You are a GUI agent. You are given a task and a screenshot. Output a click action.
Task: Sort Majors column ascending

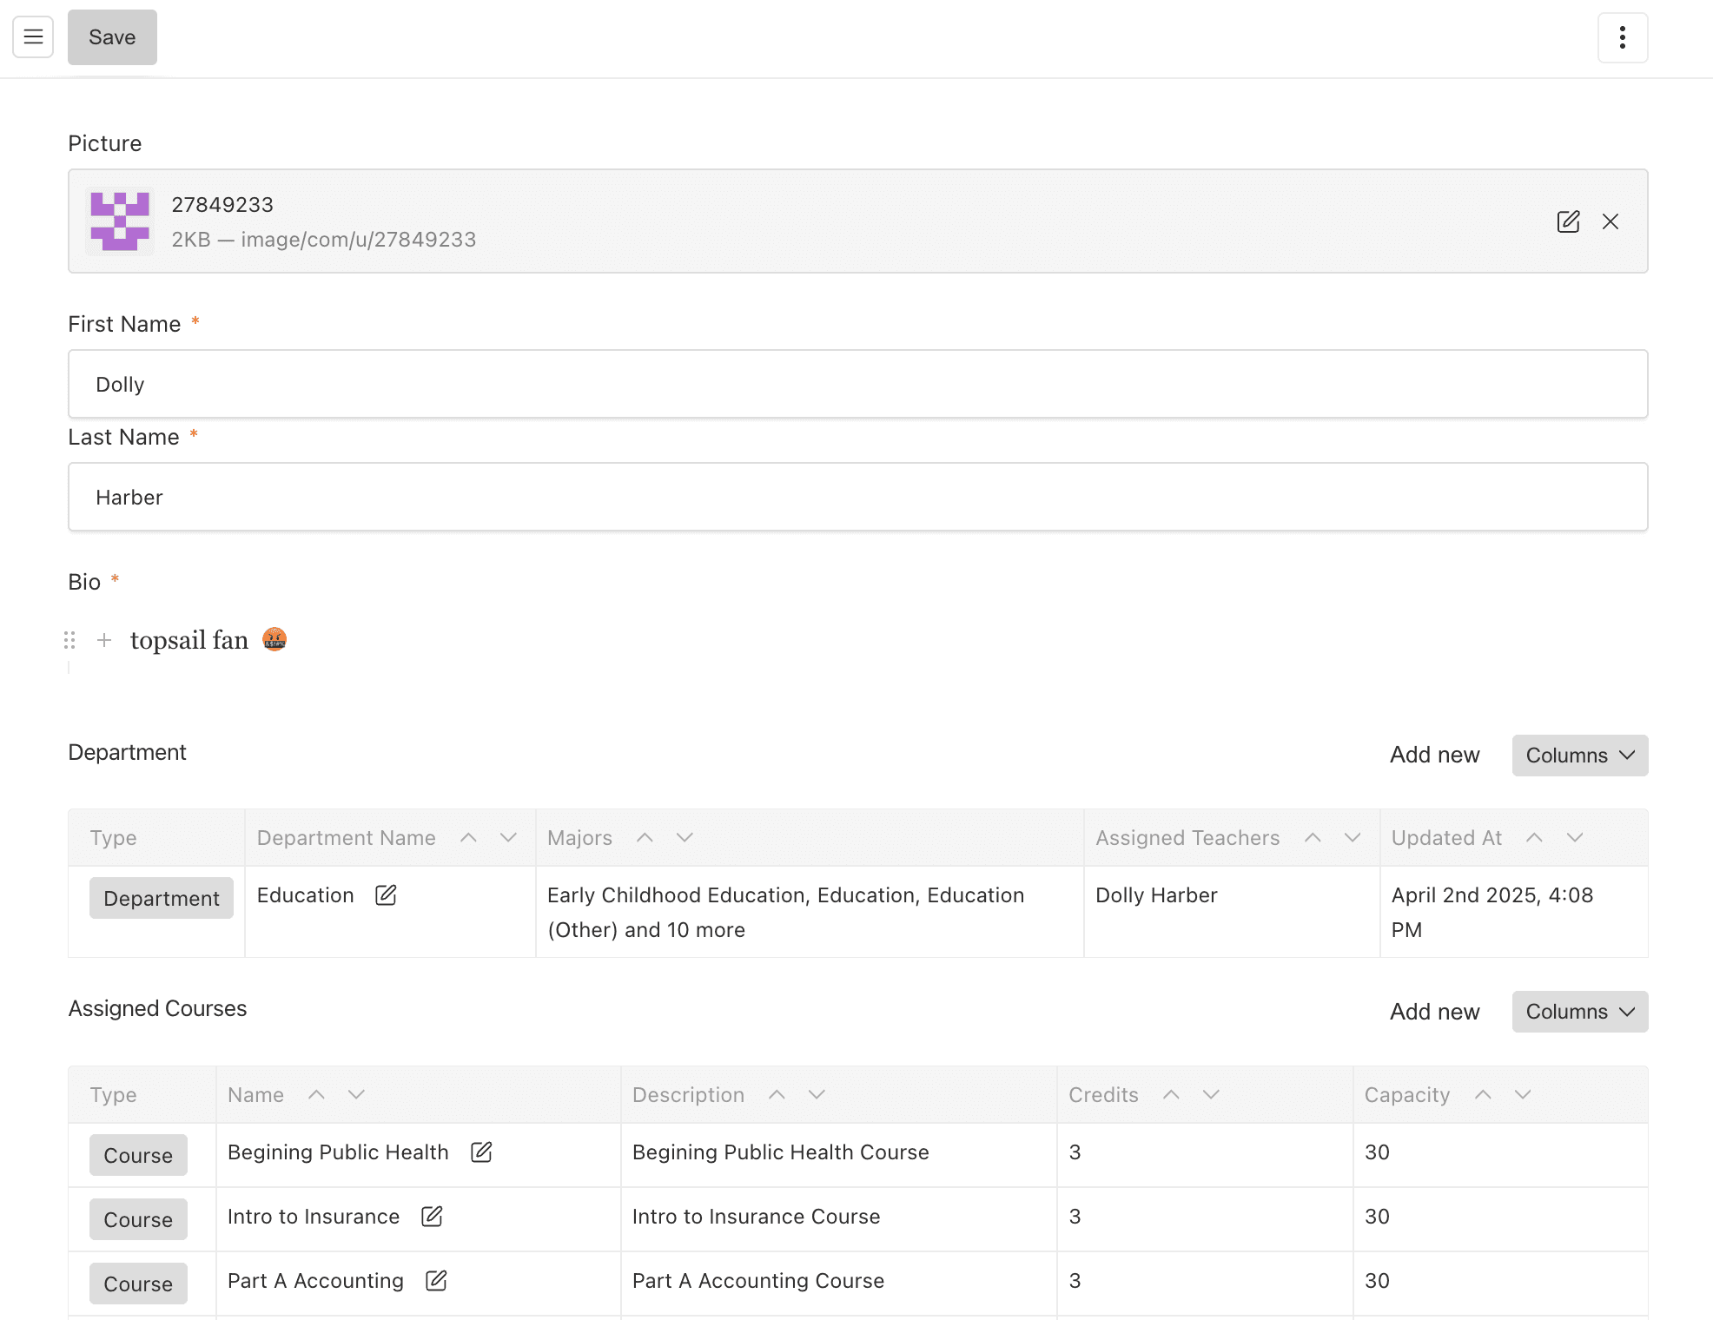click(645, 838)
